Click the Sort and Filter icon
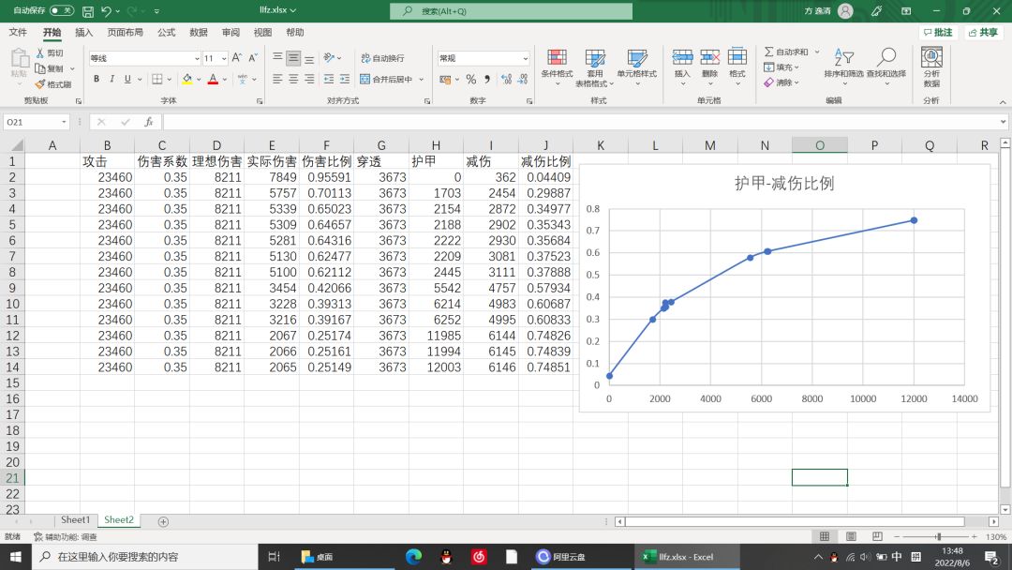This screenshot has width=1012, height=570. pos(843,57)
